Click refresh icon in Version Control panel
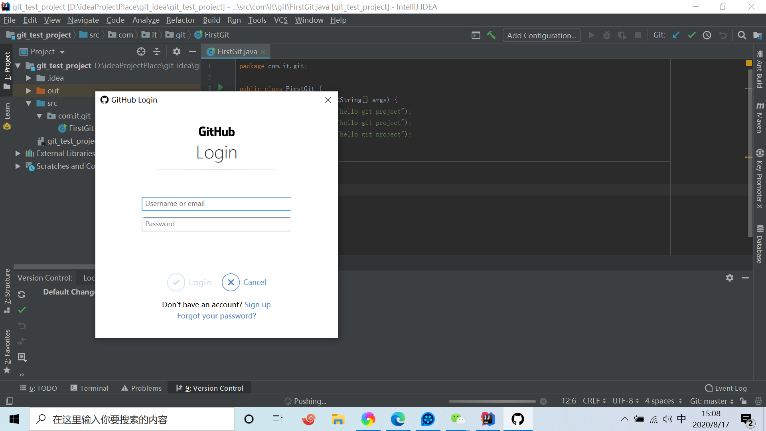766x431 pixels. (x=22, y=295)
